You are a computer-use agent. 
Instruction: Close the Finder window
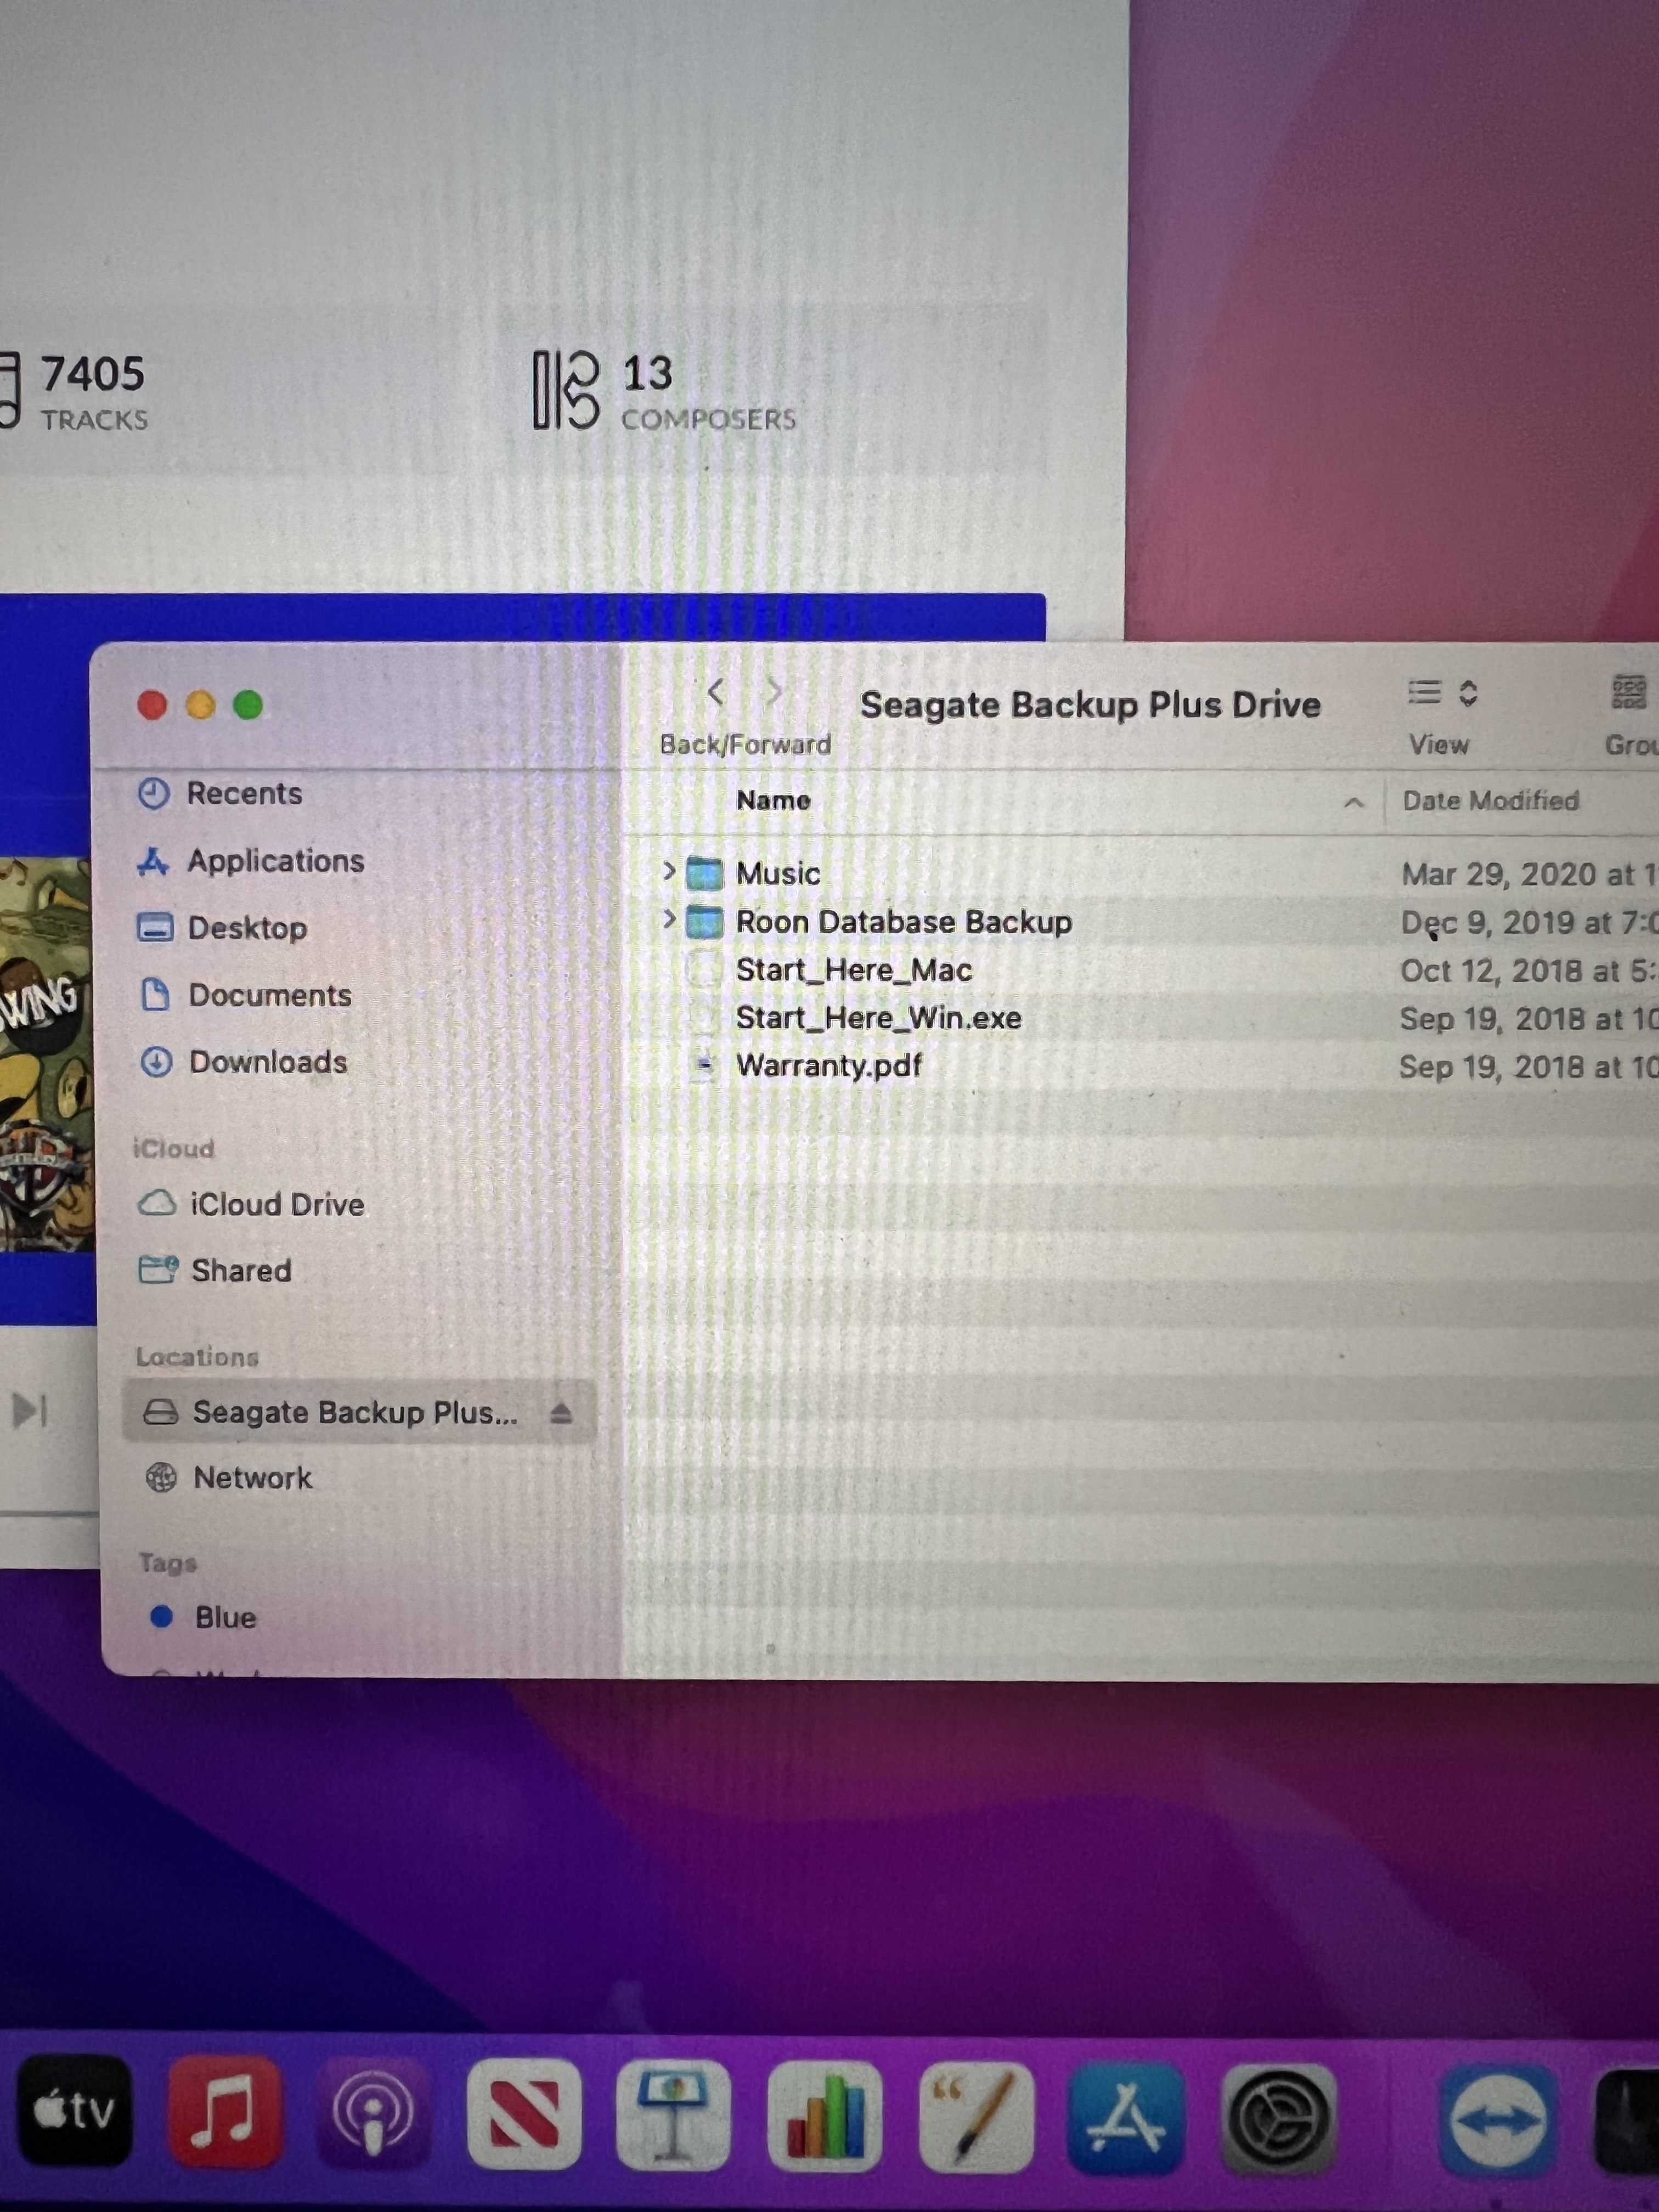click(152, 705)
